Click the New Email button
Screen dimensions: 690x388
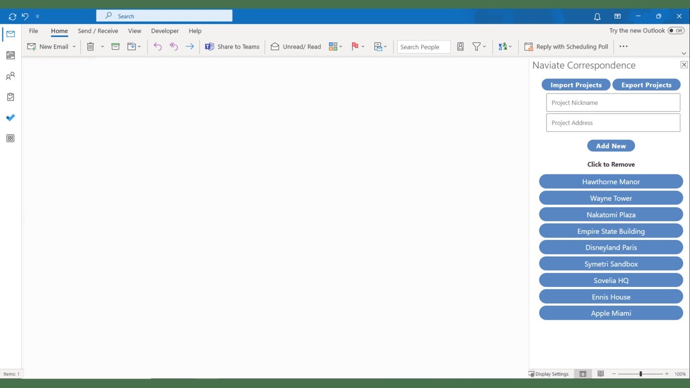[48, 46]
